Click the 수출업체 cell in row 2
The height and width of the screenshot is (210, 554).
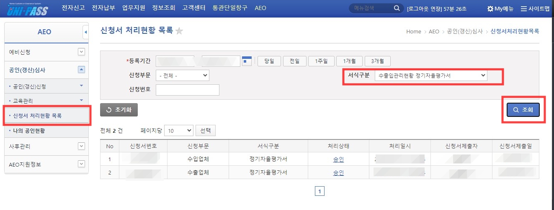[198, 172]
